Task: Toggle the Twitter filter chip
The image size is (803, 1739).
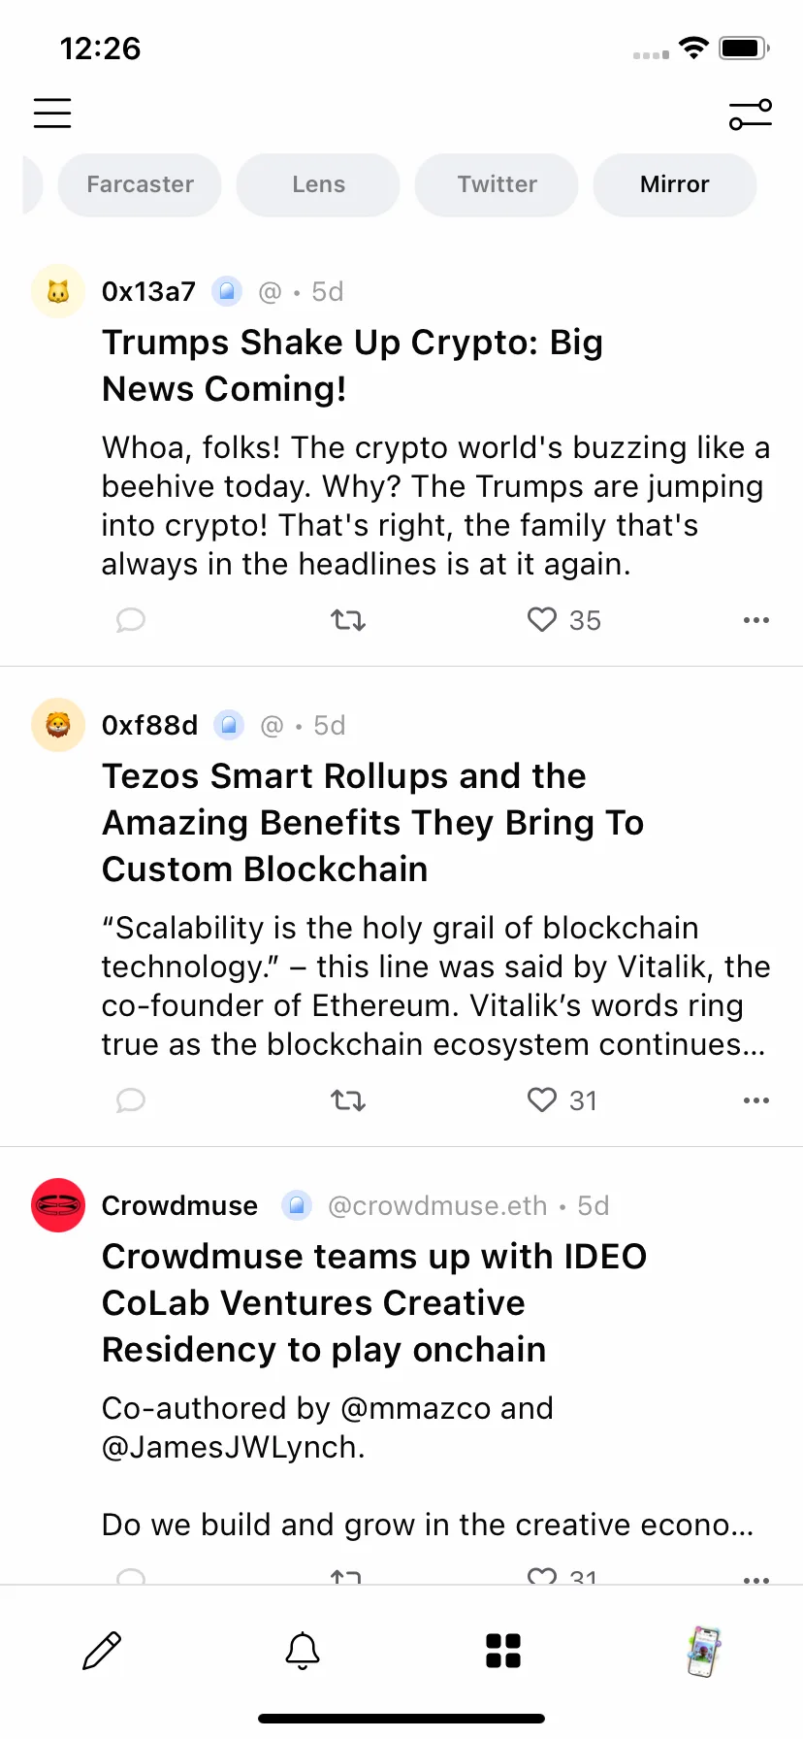Action: [x=497, y=184]
